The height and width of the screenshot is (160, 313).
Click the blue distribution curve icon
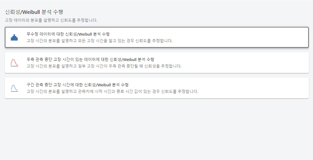pos(14,88)
